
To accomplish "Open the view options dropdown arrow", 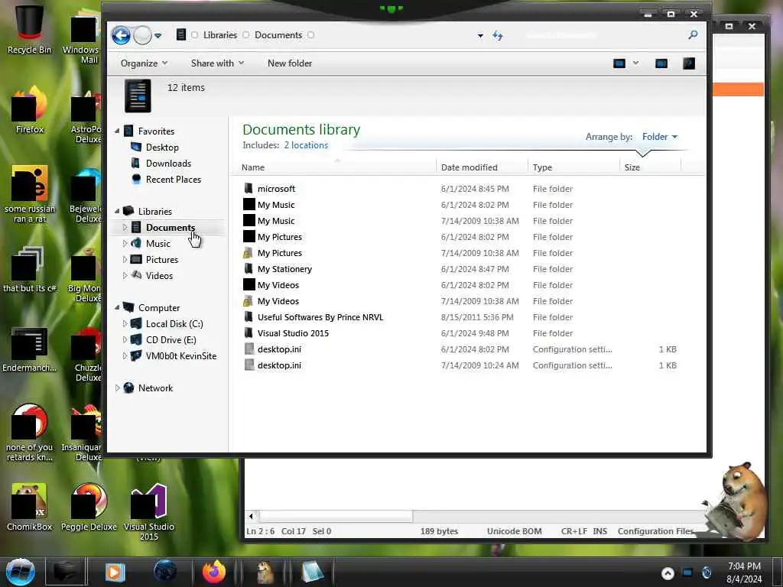I will 635,63.
